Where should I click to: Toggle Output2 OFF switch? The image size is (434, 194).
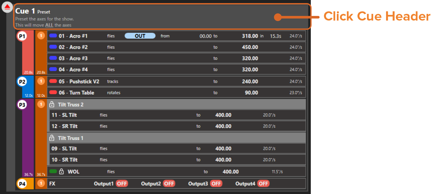point(169,183)
